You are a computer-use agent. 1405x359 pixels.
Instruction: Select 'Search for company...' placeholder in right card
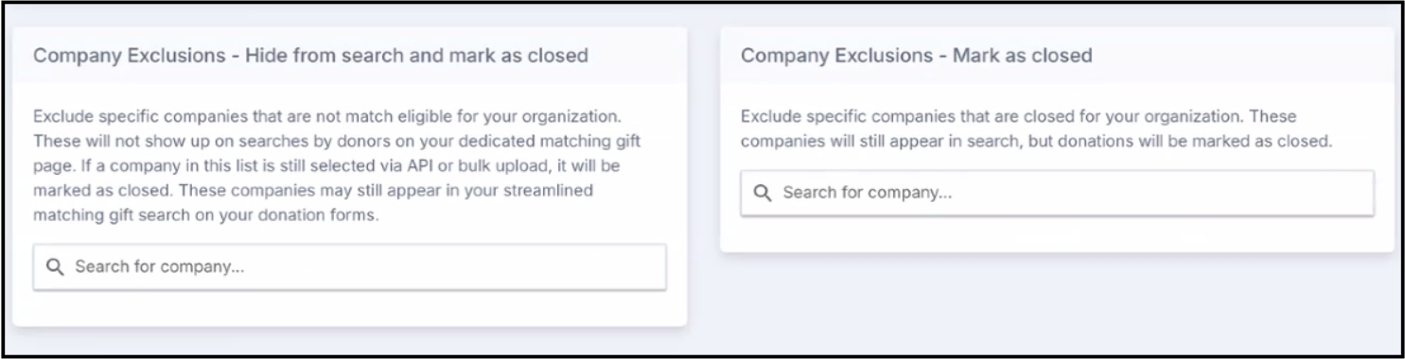coord(867,193)
